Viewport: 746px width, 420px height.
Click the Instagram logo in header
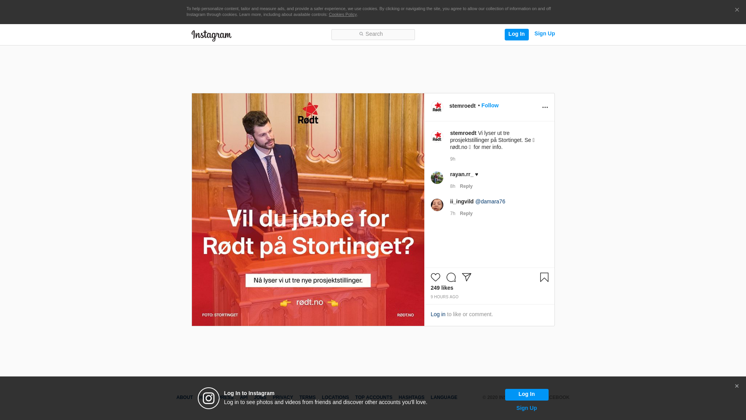pyautogui.click(x=211, y=35)
